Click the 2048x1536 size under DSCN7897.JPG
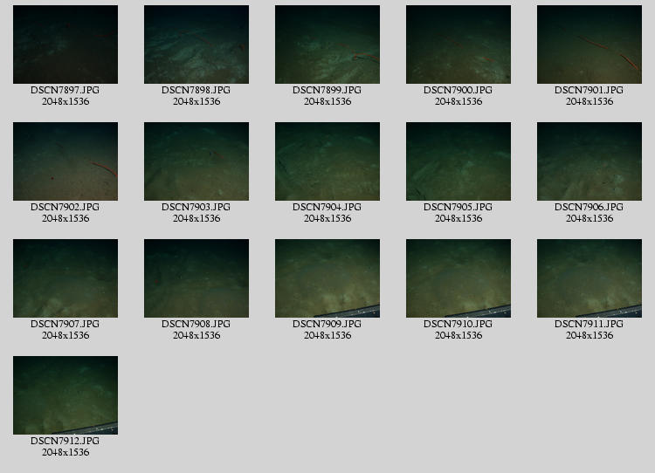The image size is (655, 473). [65, 101]
